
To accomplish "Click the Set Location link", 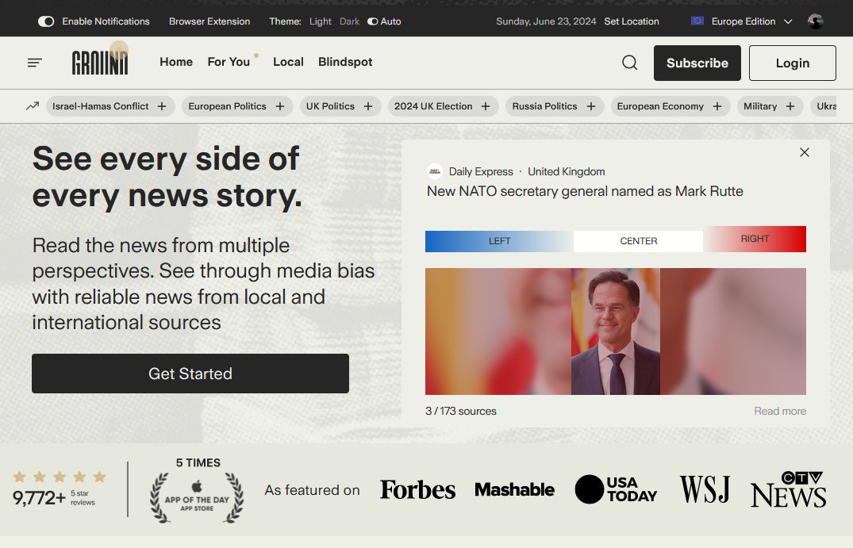I will pos(631,21).
